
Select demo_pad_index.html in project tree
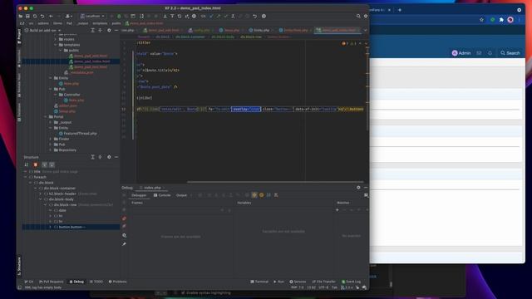point(91,61)
